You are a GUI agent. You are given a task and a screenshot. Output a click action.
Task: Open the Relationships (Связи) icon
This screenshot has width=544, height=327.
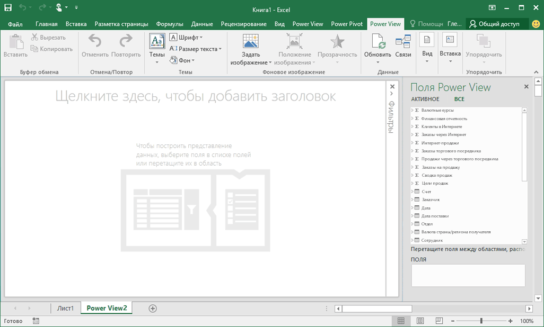point(403,41)
